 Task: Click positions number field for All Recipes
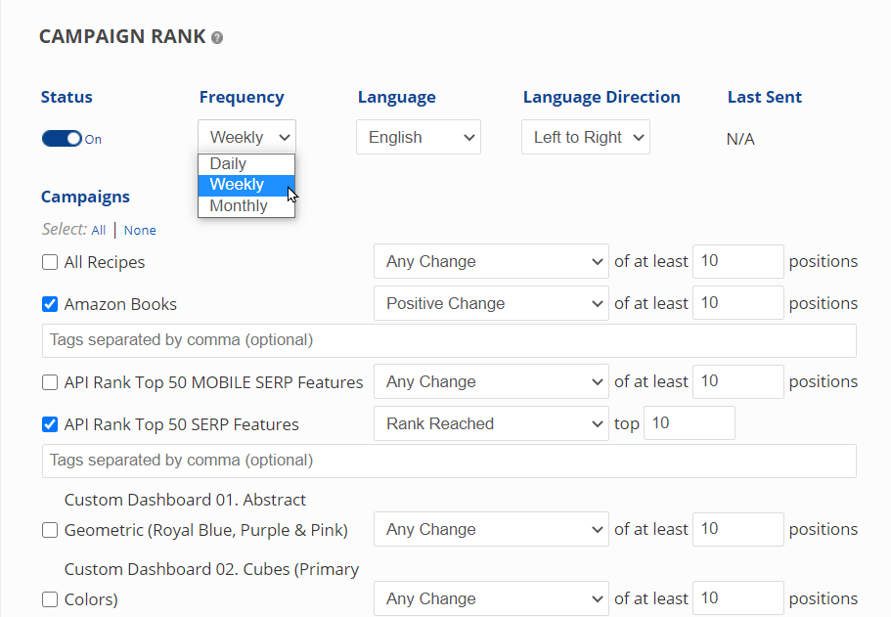pyautogui.click(x=737, y=261)
